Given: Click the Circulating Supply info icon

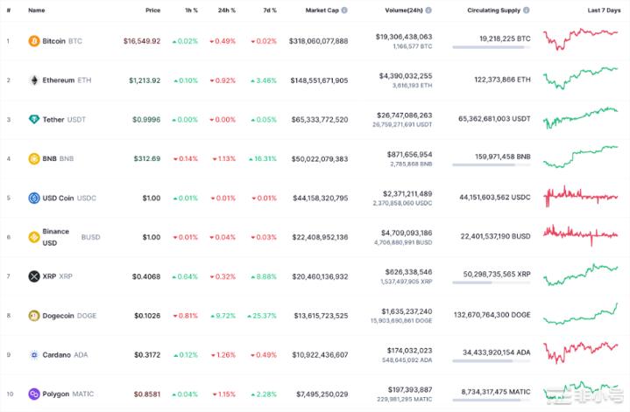Looking at the screenshot, I should tap(528, 10).
